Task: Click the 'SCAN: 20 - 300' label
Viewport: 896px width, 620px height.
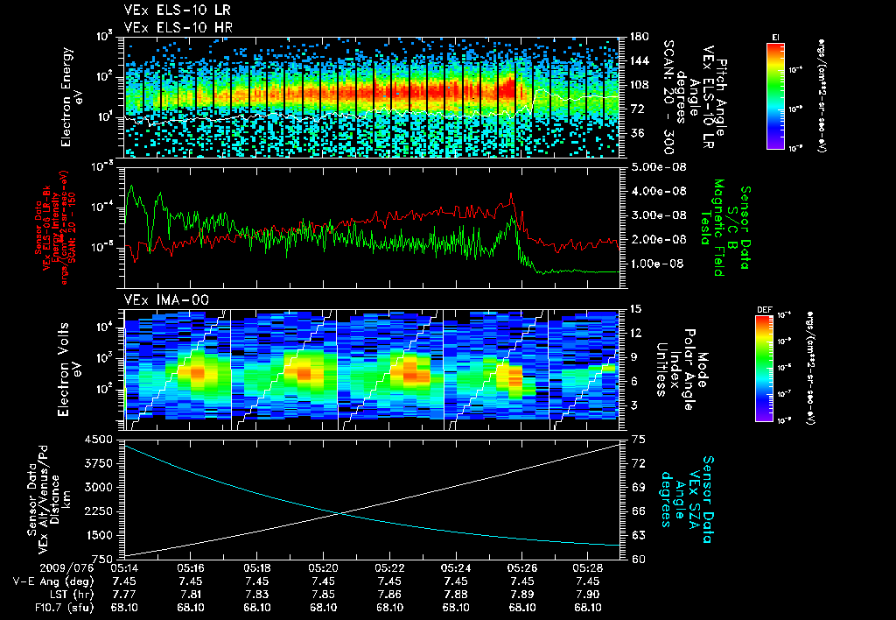Action: [x=668, y=97]
